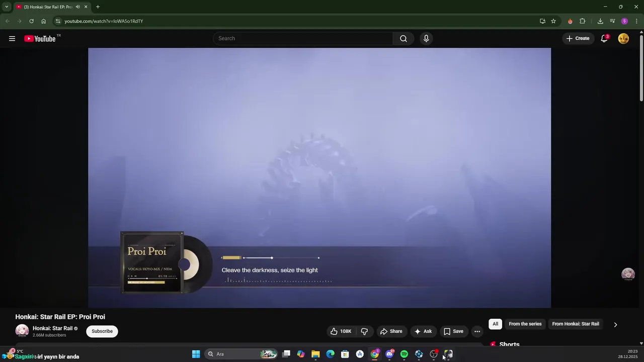644x362 pixels.
Task: Open Microsoft Store from the taskbar
Action: point(345,354)
